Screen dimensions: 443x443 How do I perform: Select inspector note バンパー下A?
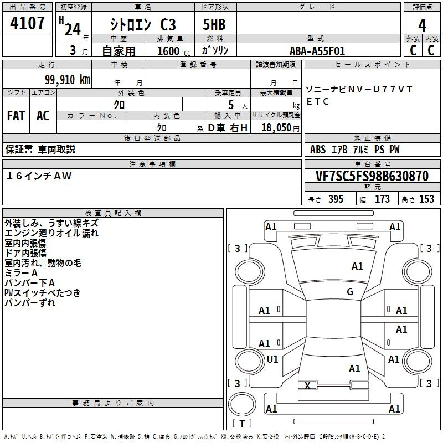(x=30, y=283)
